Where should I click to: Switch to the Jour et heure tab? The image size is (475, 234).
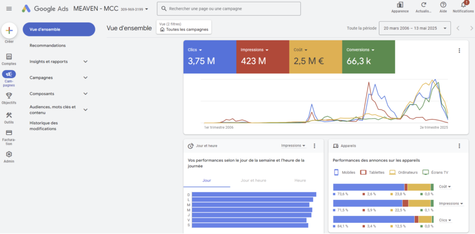253,180
